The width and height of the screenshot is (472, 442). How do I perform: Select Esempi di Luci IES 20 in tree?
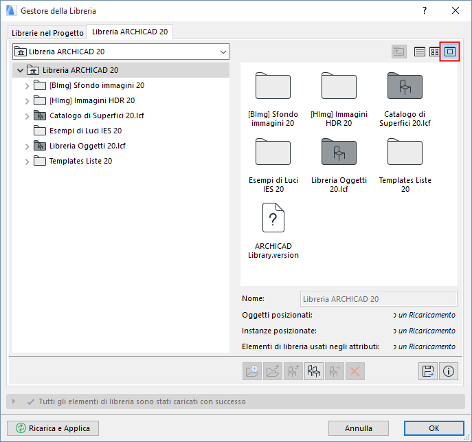tap(85, 131)
